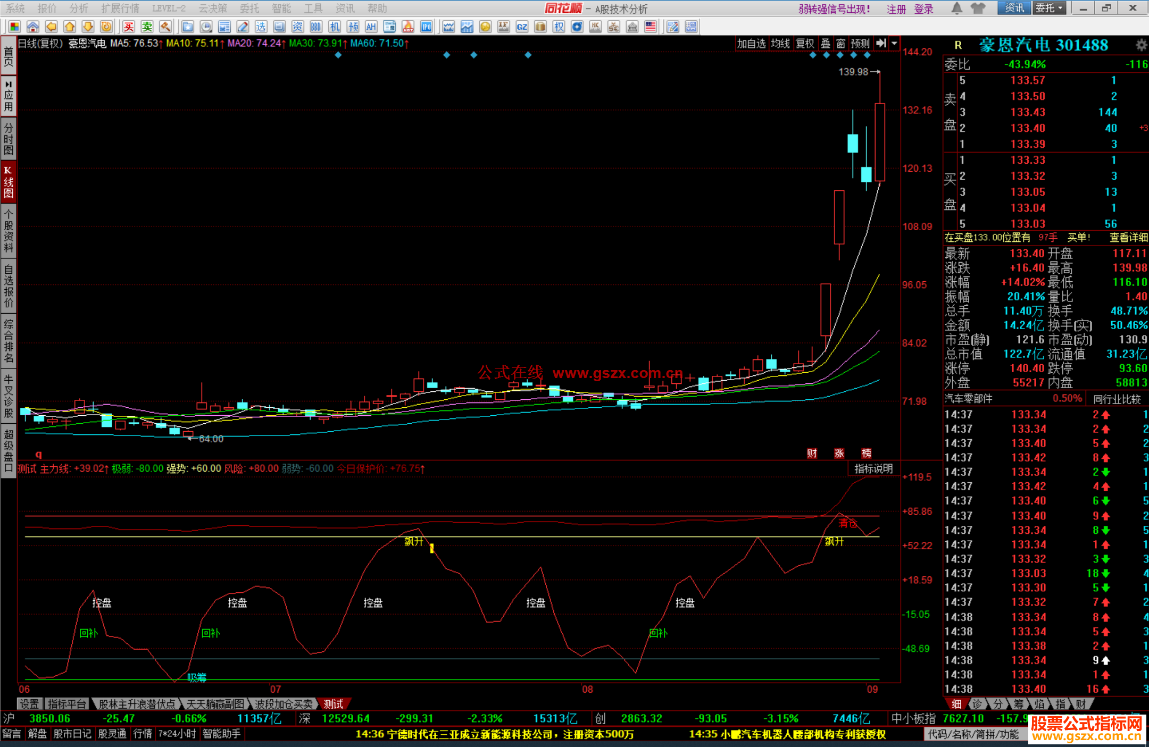Click the green 卖 (sell) toolbar icon

click(x=147, y=27)
